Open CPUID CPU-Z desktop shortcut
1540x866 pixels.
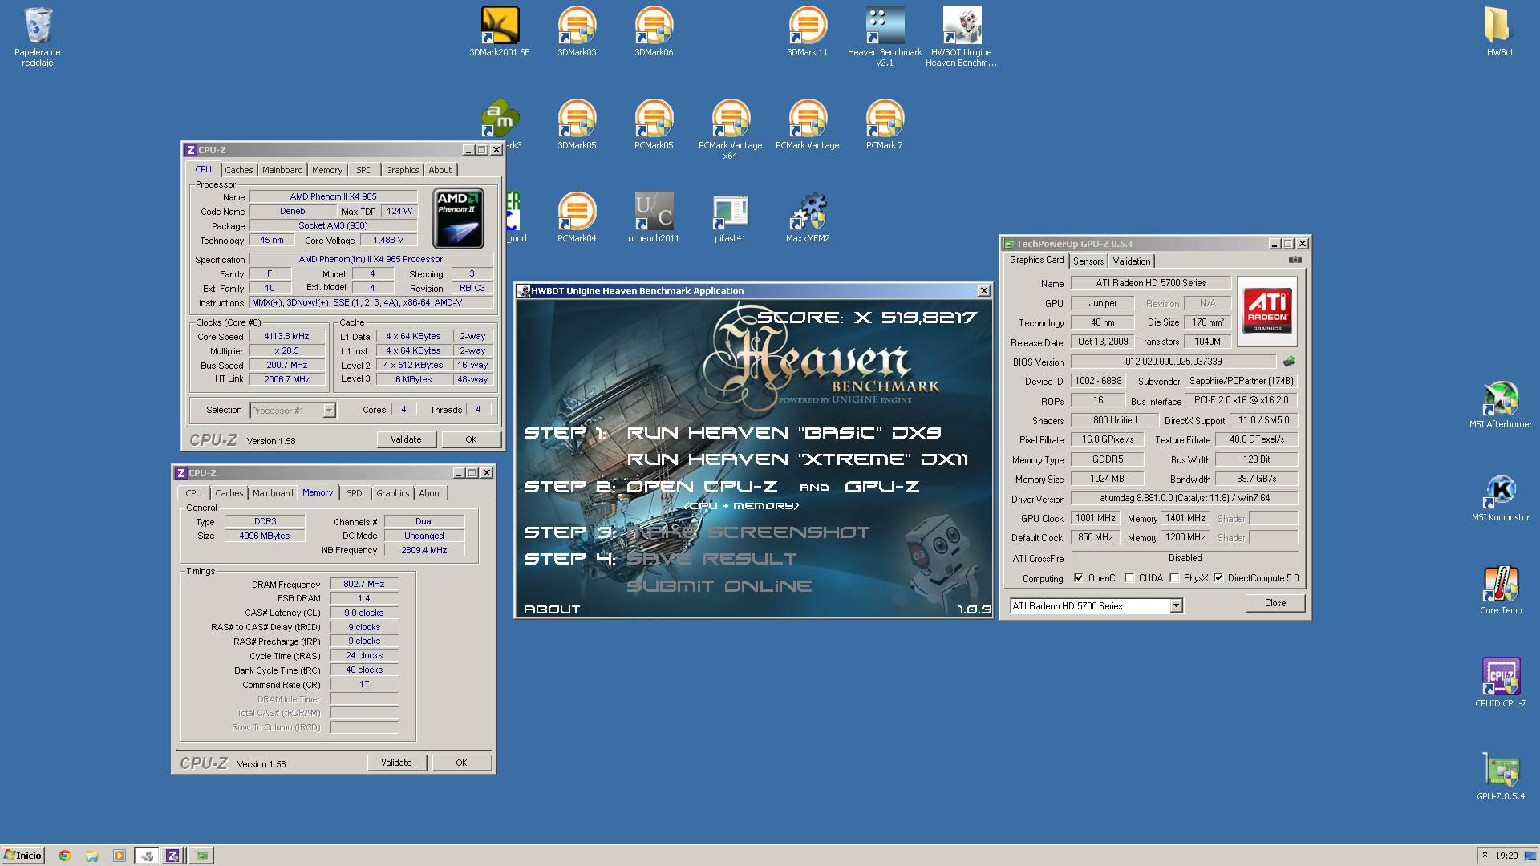pyautogui.click(x=1500, y=683)
